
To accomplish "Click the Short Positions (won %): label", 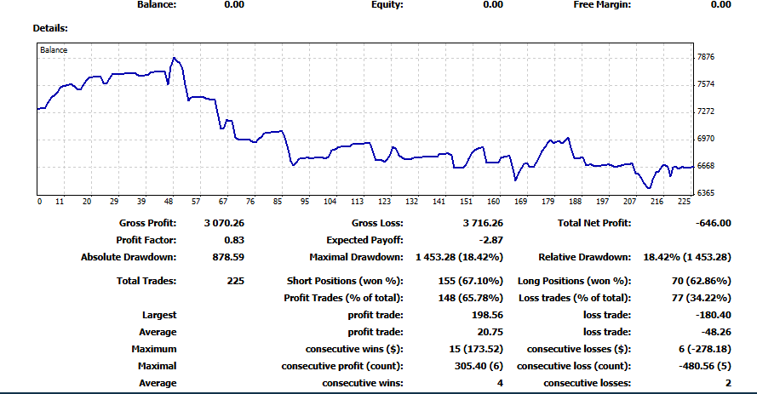I will 345,281.
